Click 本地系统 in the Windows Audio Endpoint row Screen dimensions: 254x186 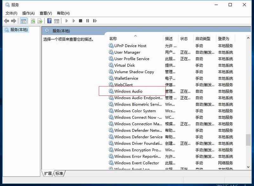[x=225, y=98]
